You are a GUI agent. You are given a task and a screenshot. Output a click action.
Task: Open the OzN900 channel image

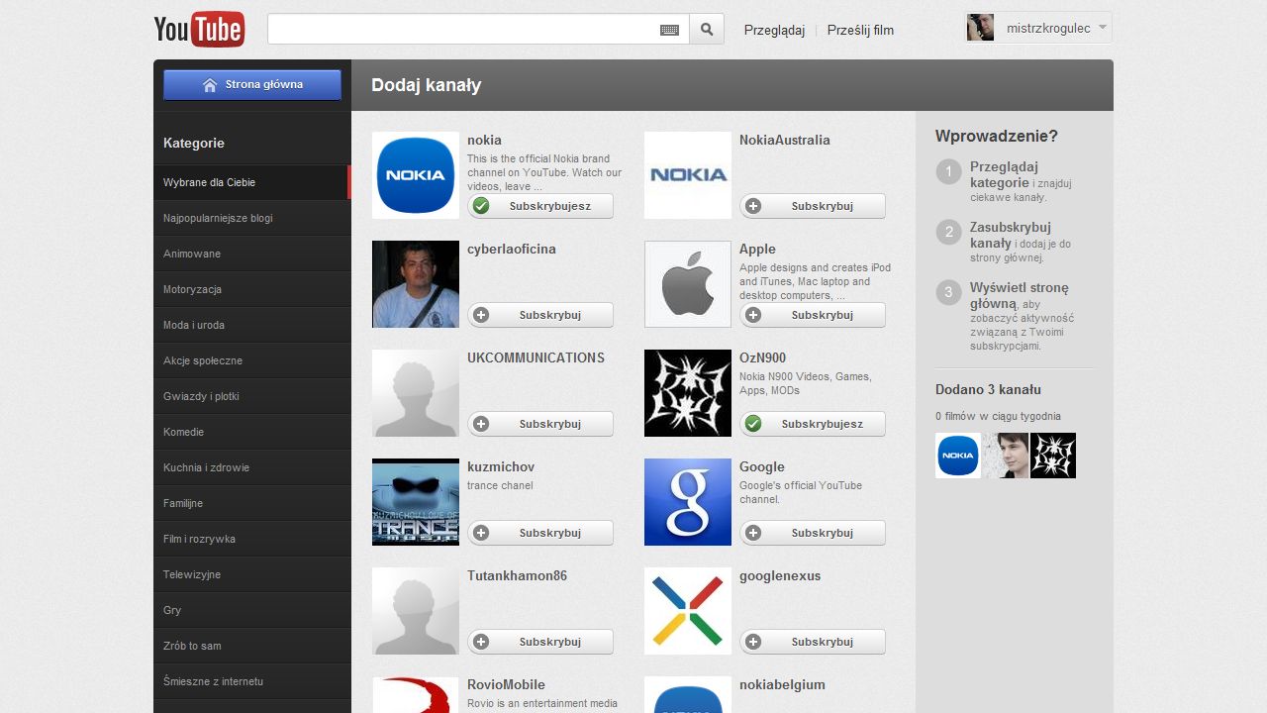point(688,393)
